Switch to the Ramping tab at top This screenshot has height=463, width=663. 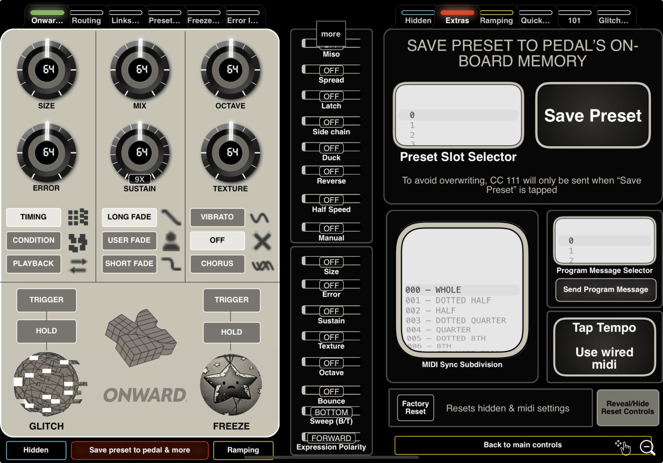click(496, 17)
